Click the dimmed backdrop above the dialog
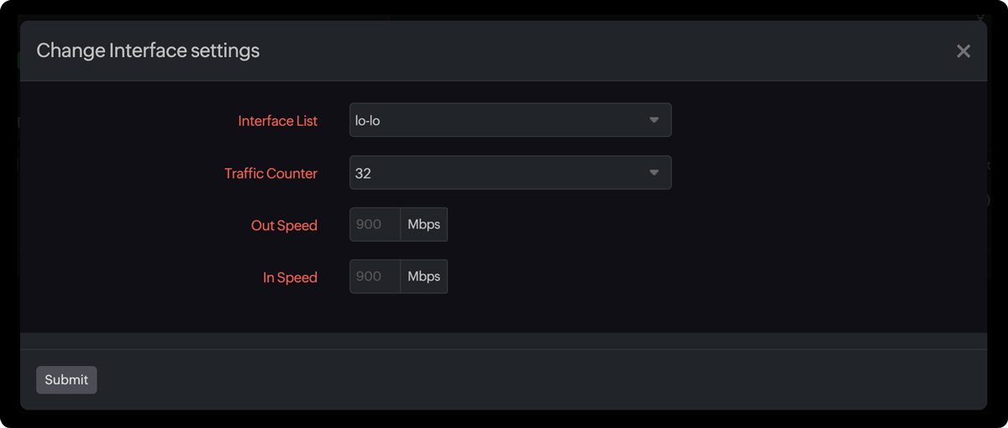1008x428 pixels. (504, 8)
